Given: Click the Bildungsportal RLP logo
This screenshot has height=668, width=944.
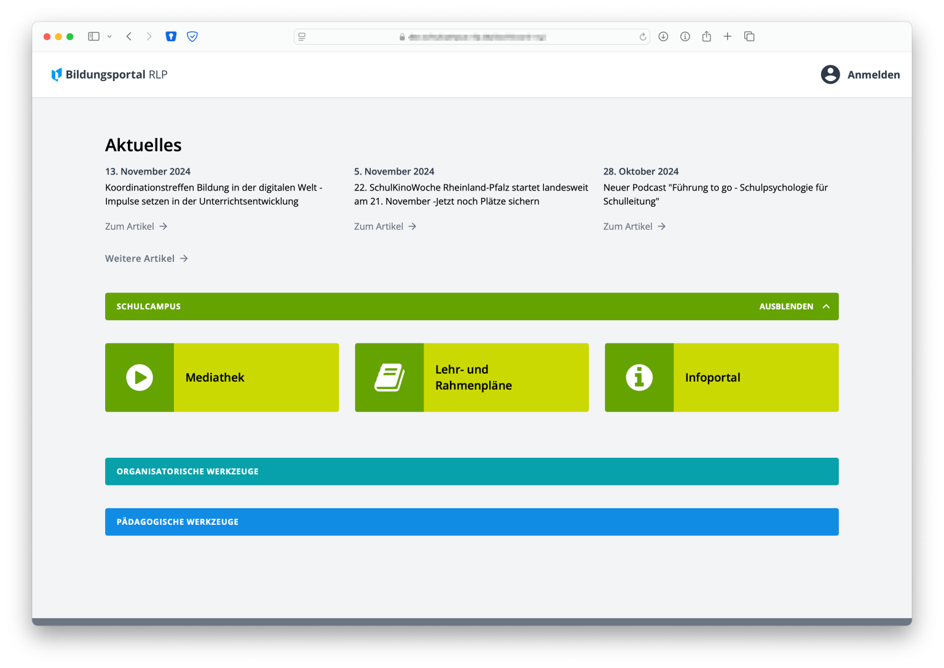Looking at the screenshot, I should coord(108,74).
